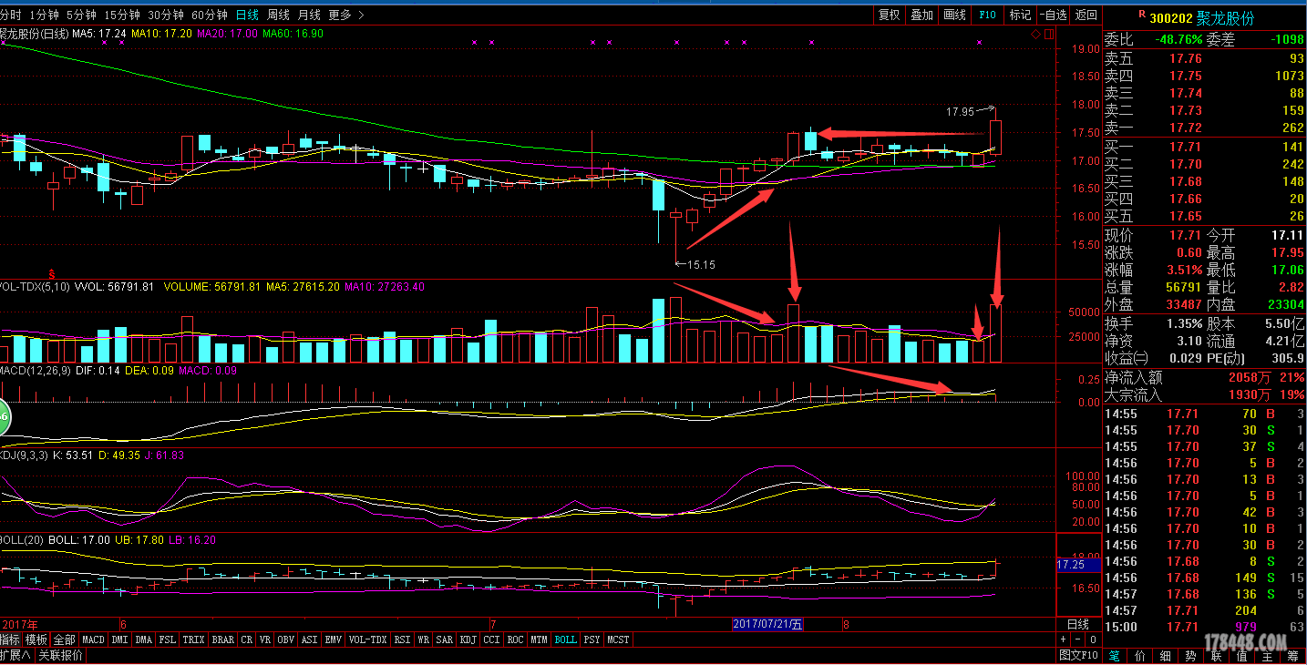Viewport: 1307px width, 665px height.
Task: Click the date marker 2017/07/21/五
Action: (x=768, y=625)
